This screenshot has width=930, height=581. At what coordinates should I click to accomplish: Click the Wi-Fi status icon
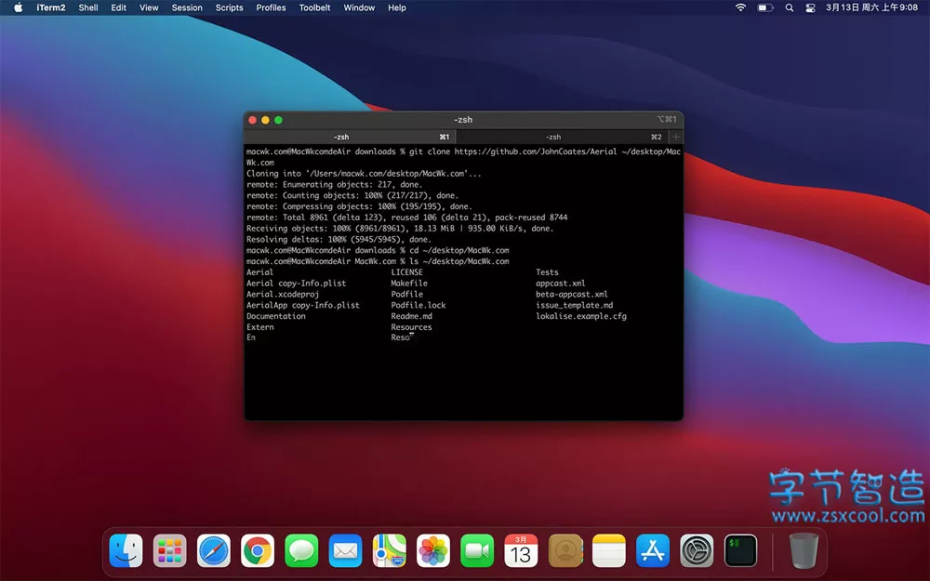[x=740, y=7]
